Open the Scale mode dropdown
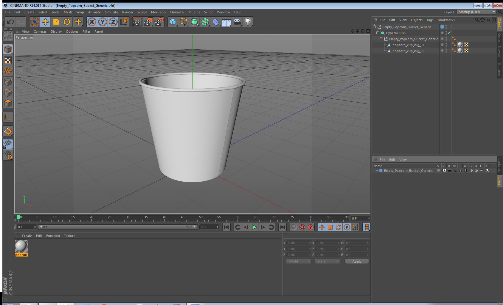The height and width of the screenshot is (305, 503). (x=327, y=261)
